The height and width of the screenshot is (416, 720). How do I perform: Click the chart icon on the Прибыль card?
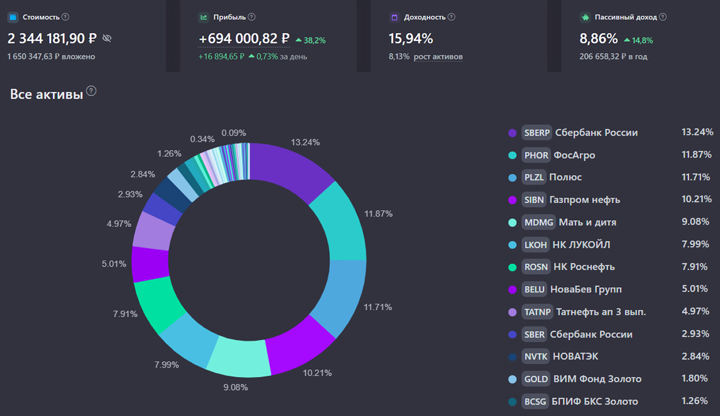pos(203,17)
